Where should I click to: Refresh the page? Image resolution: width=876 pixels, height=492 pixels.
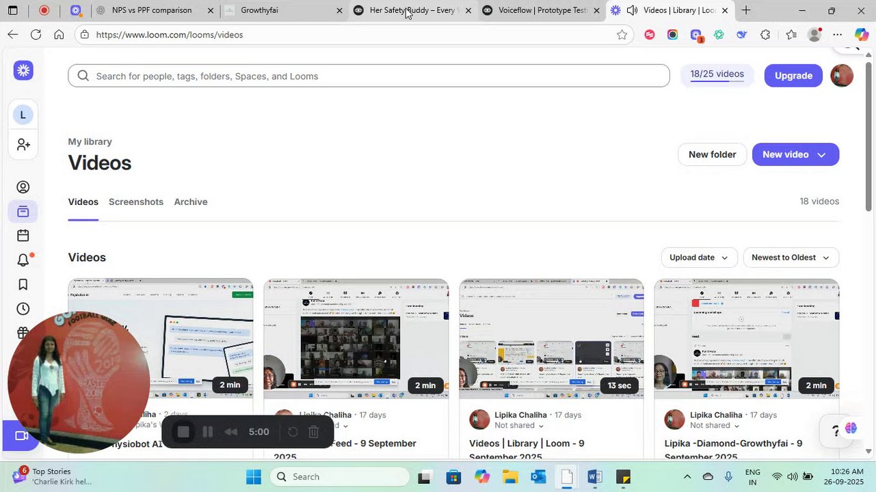36,35
